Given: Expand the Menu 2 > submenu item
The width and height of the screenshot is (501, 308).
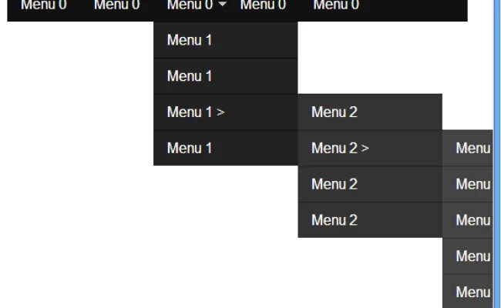Looking at the screenshot, I should [370, 148].
